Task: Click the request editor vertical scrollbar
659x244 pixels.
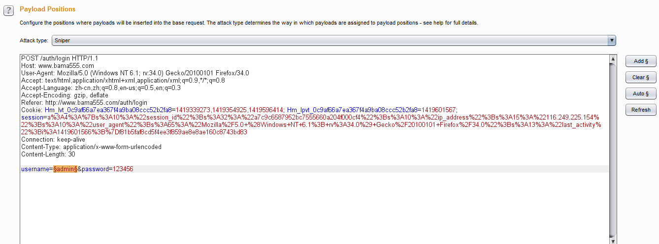Action: pyautogui.click(x=613, y=150)
